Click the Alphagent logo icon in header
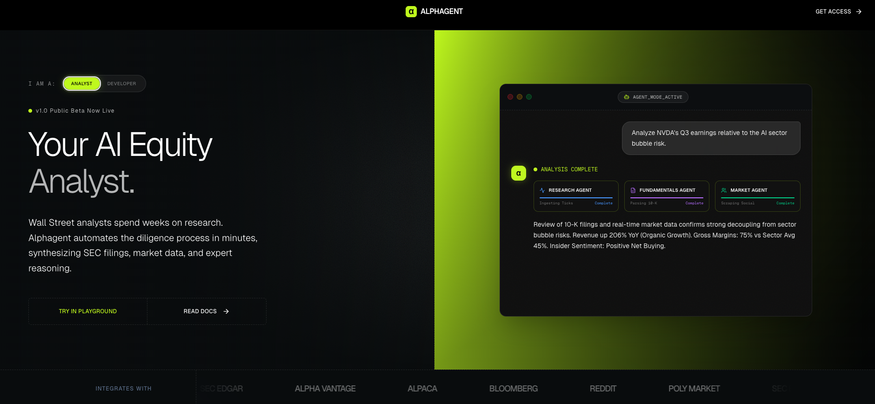875x404 pixels. [411, 12]
